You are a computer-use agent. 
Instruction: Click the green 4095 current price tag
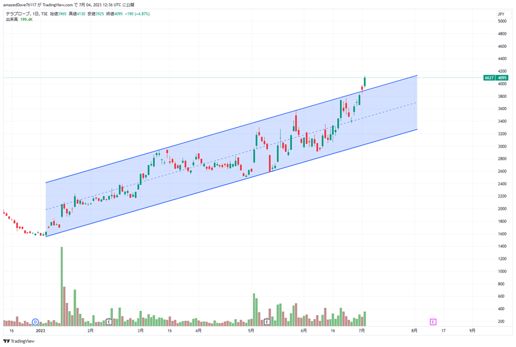coord(502,78)
